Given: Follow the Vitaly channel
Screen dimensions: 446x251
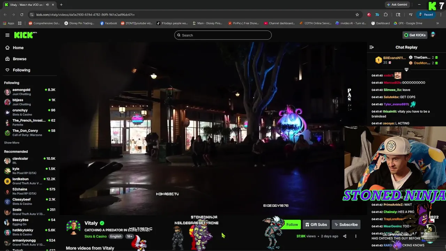Looking at the screenshot, I should (292, 225).
